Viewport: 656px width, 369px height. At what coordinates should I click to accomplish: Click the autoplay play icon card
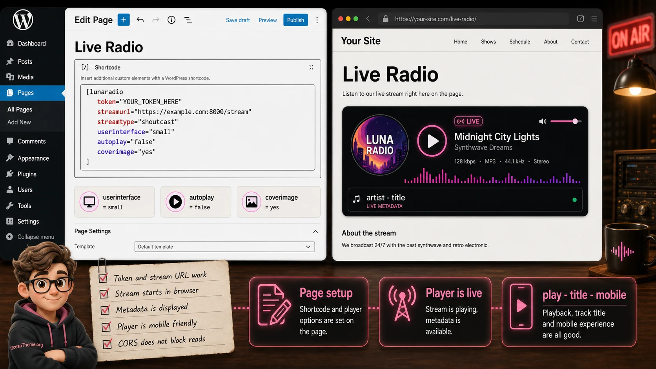pos(195,202)
